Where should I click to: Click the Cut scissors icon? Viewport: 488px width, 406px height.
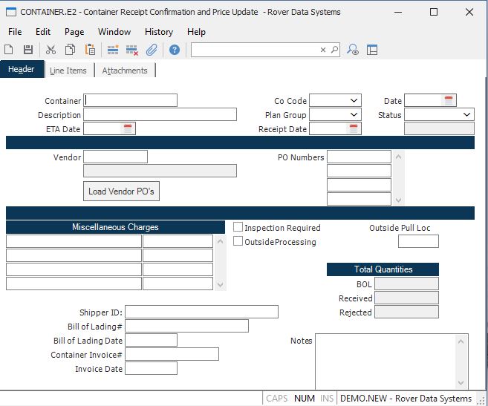51,50
